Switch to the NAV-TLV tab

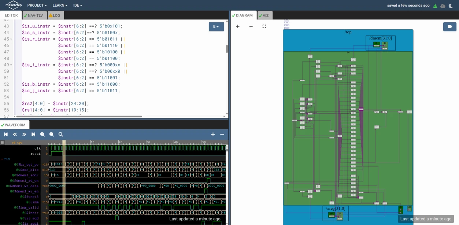coord(34,15)
